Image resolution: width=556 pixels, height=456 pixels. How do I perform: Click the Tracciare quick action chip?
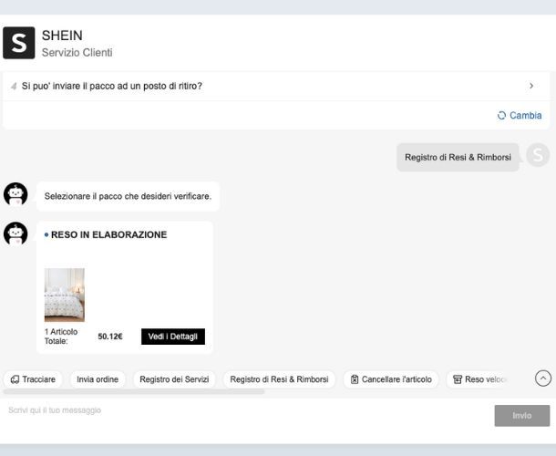click(x=33, y=379)
